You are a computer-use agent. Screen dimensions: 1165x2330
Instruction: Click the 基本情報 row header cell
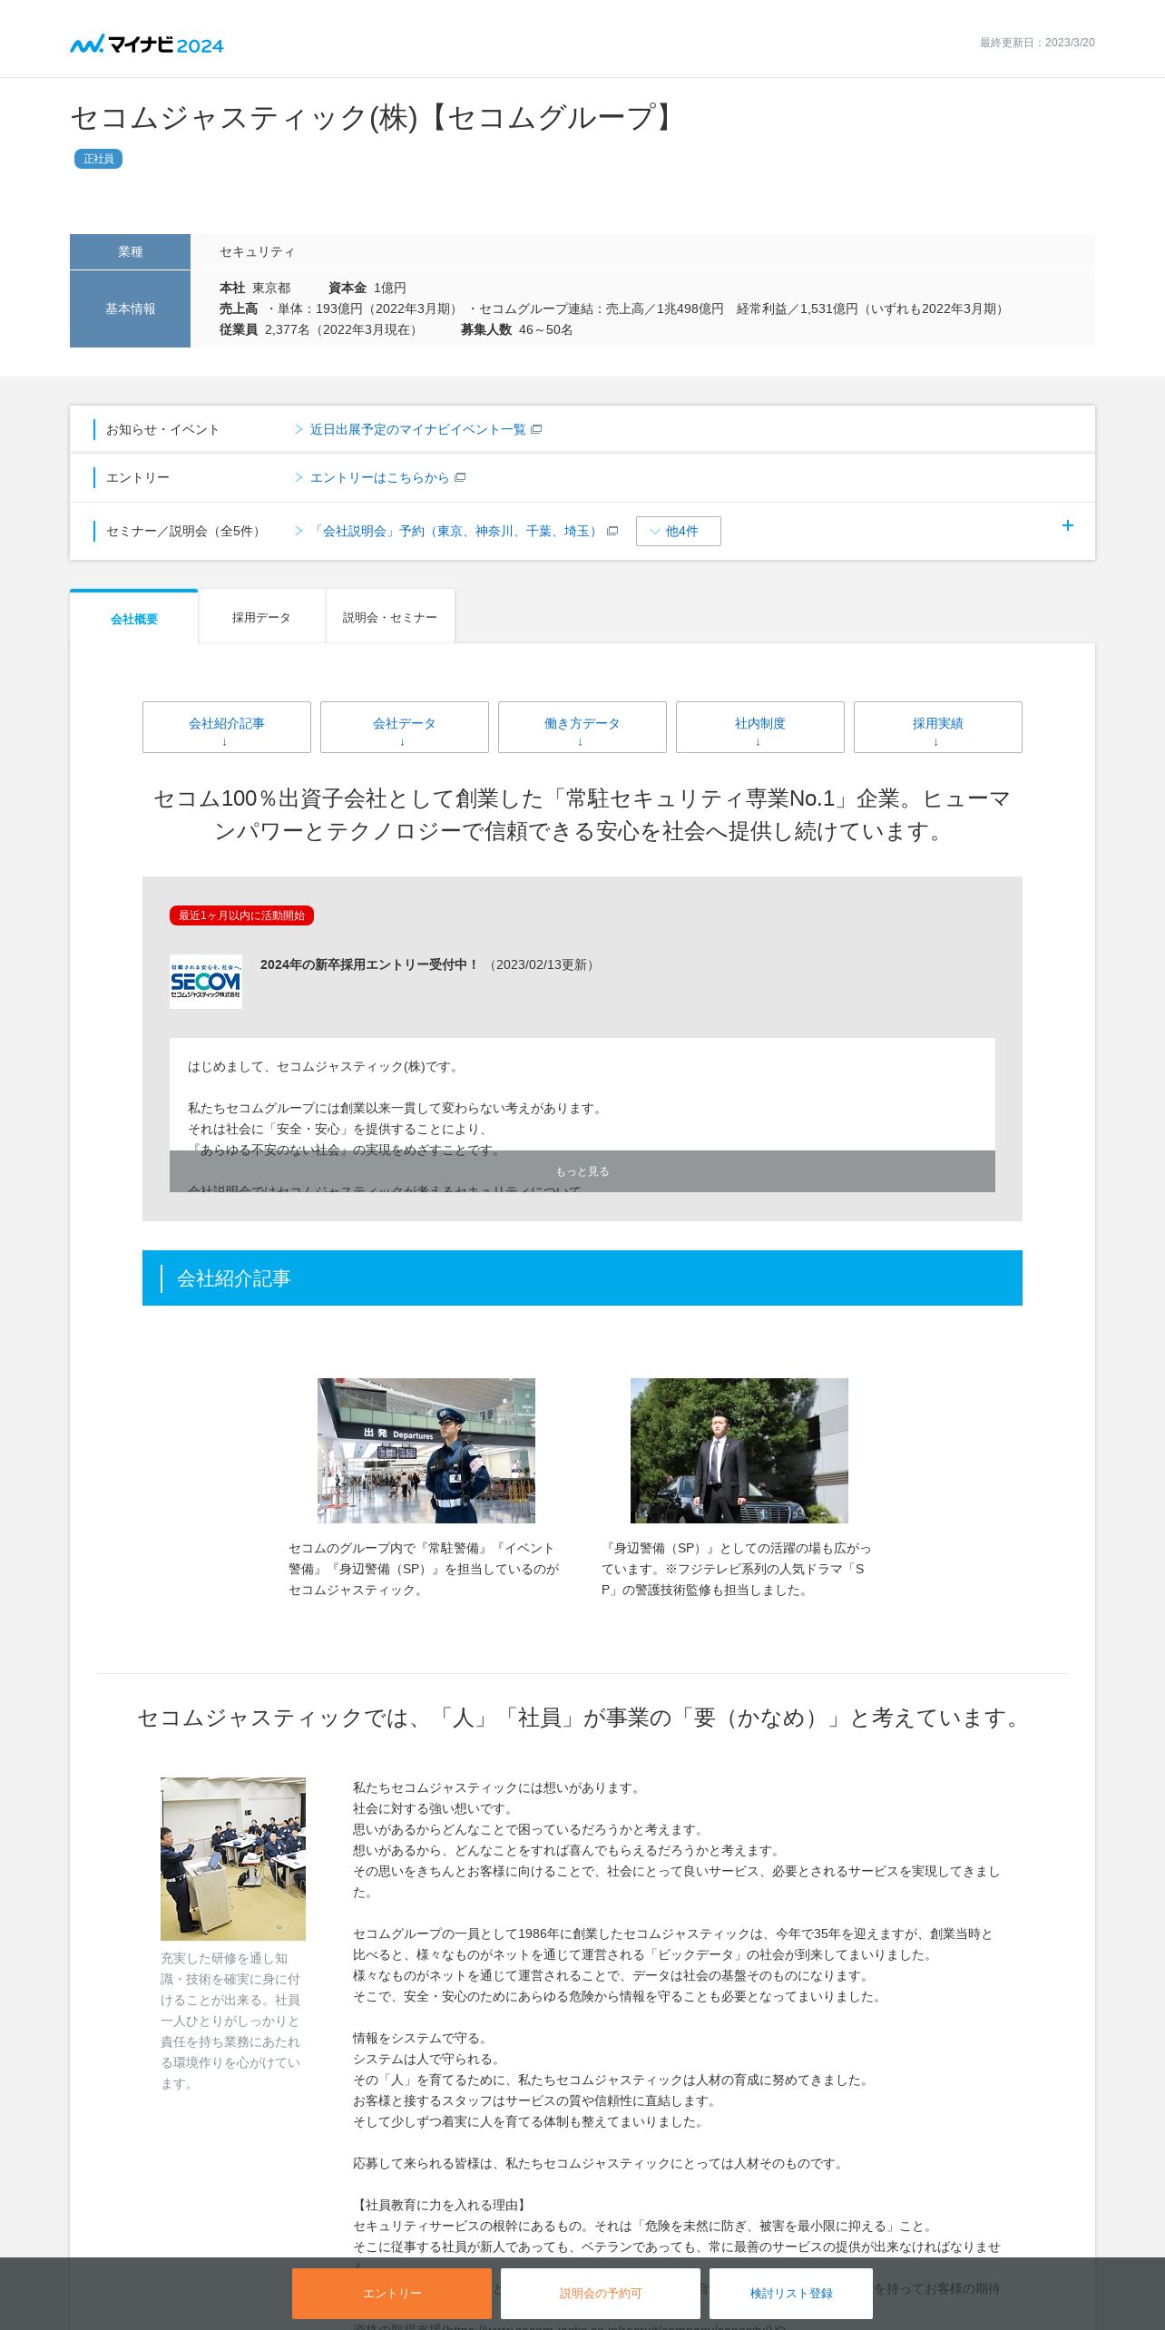[130, 308]
